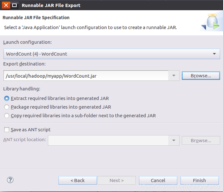The image size is (223, 192).
Task: Cancel the JAR export wizard
Action: point(158,180)
